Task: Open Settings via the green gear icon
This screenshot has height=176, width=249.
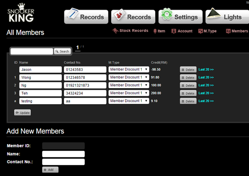Action: (180, 17)
